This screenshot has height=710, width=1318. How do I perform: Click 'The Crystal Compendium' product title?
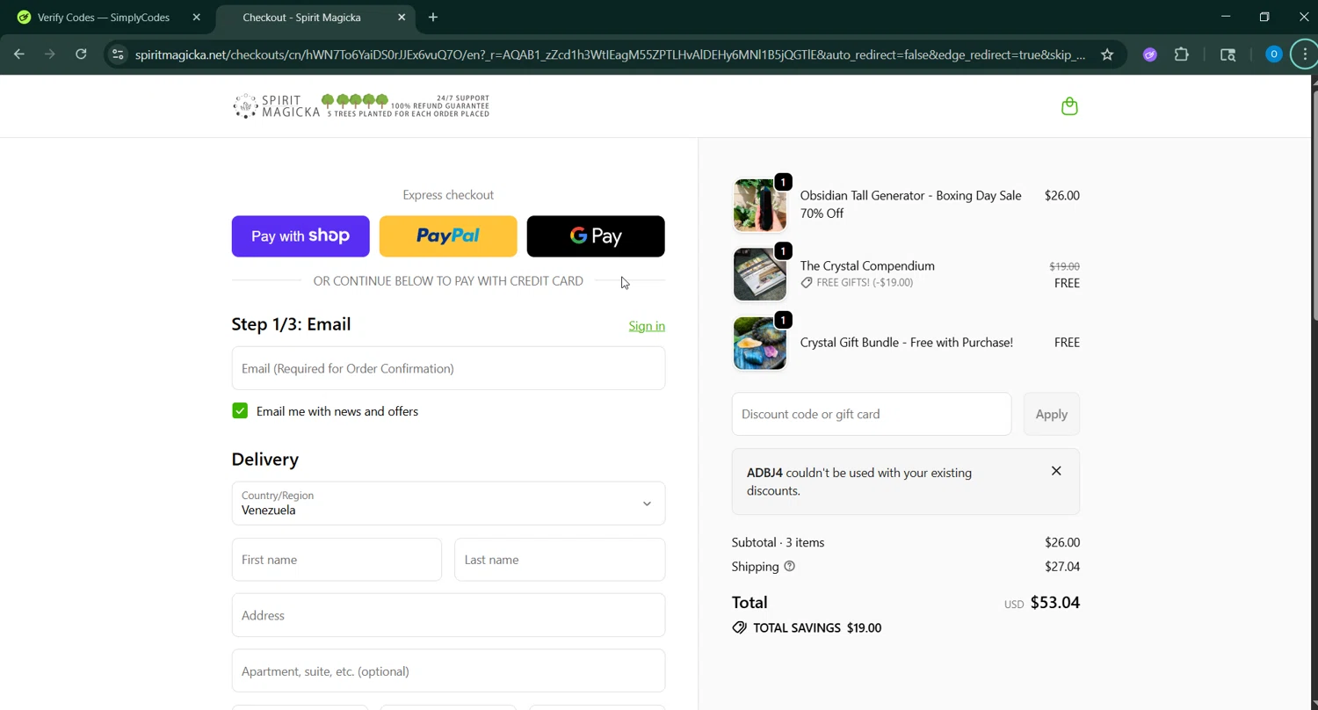[x=867, y=265]
